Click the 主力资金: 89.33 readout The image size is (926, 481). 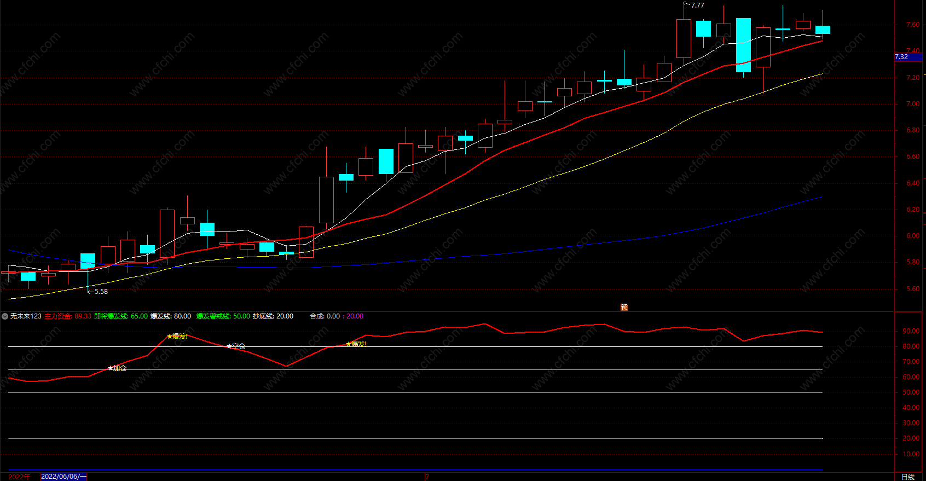click(x=68, y=316)
